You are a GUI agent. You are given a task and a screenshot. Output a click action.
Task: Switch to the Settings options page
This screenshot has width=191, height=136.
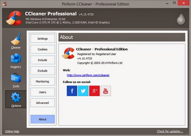(x=43, y=39)
